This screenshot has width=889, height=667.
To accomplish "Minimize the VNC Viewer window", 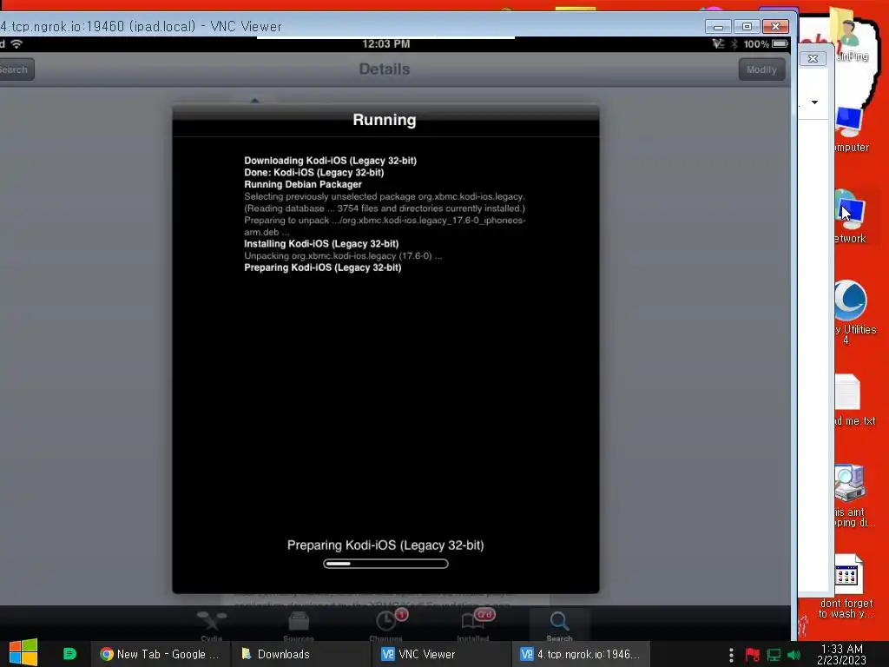I will coord(718,27).
